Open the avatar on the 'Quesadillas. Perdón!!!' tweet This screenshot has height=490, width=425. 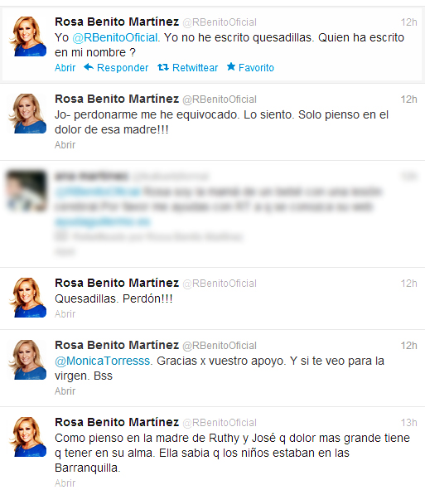(x=27, y=298)
